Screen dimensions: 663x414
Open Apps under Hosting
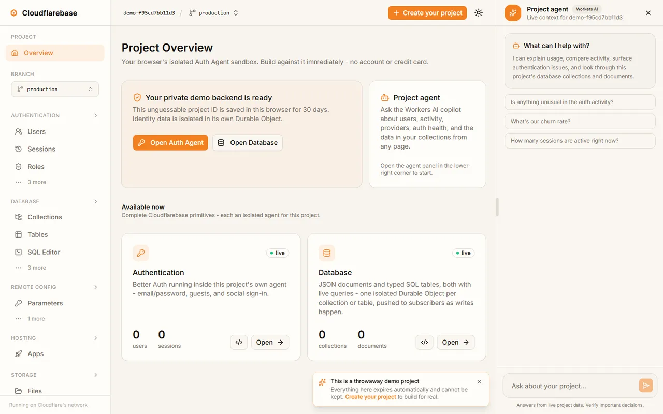55,354
